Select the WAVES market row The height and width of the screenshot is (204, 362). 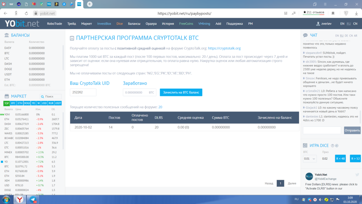pyautogui.click(x=31, y=133)
